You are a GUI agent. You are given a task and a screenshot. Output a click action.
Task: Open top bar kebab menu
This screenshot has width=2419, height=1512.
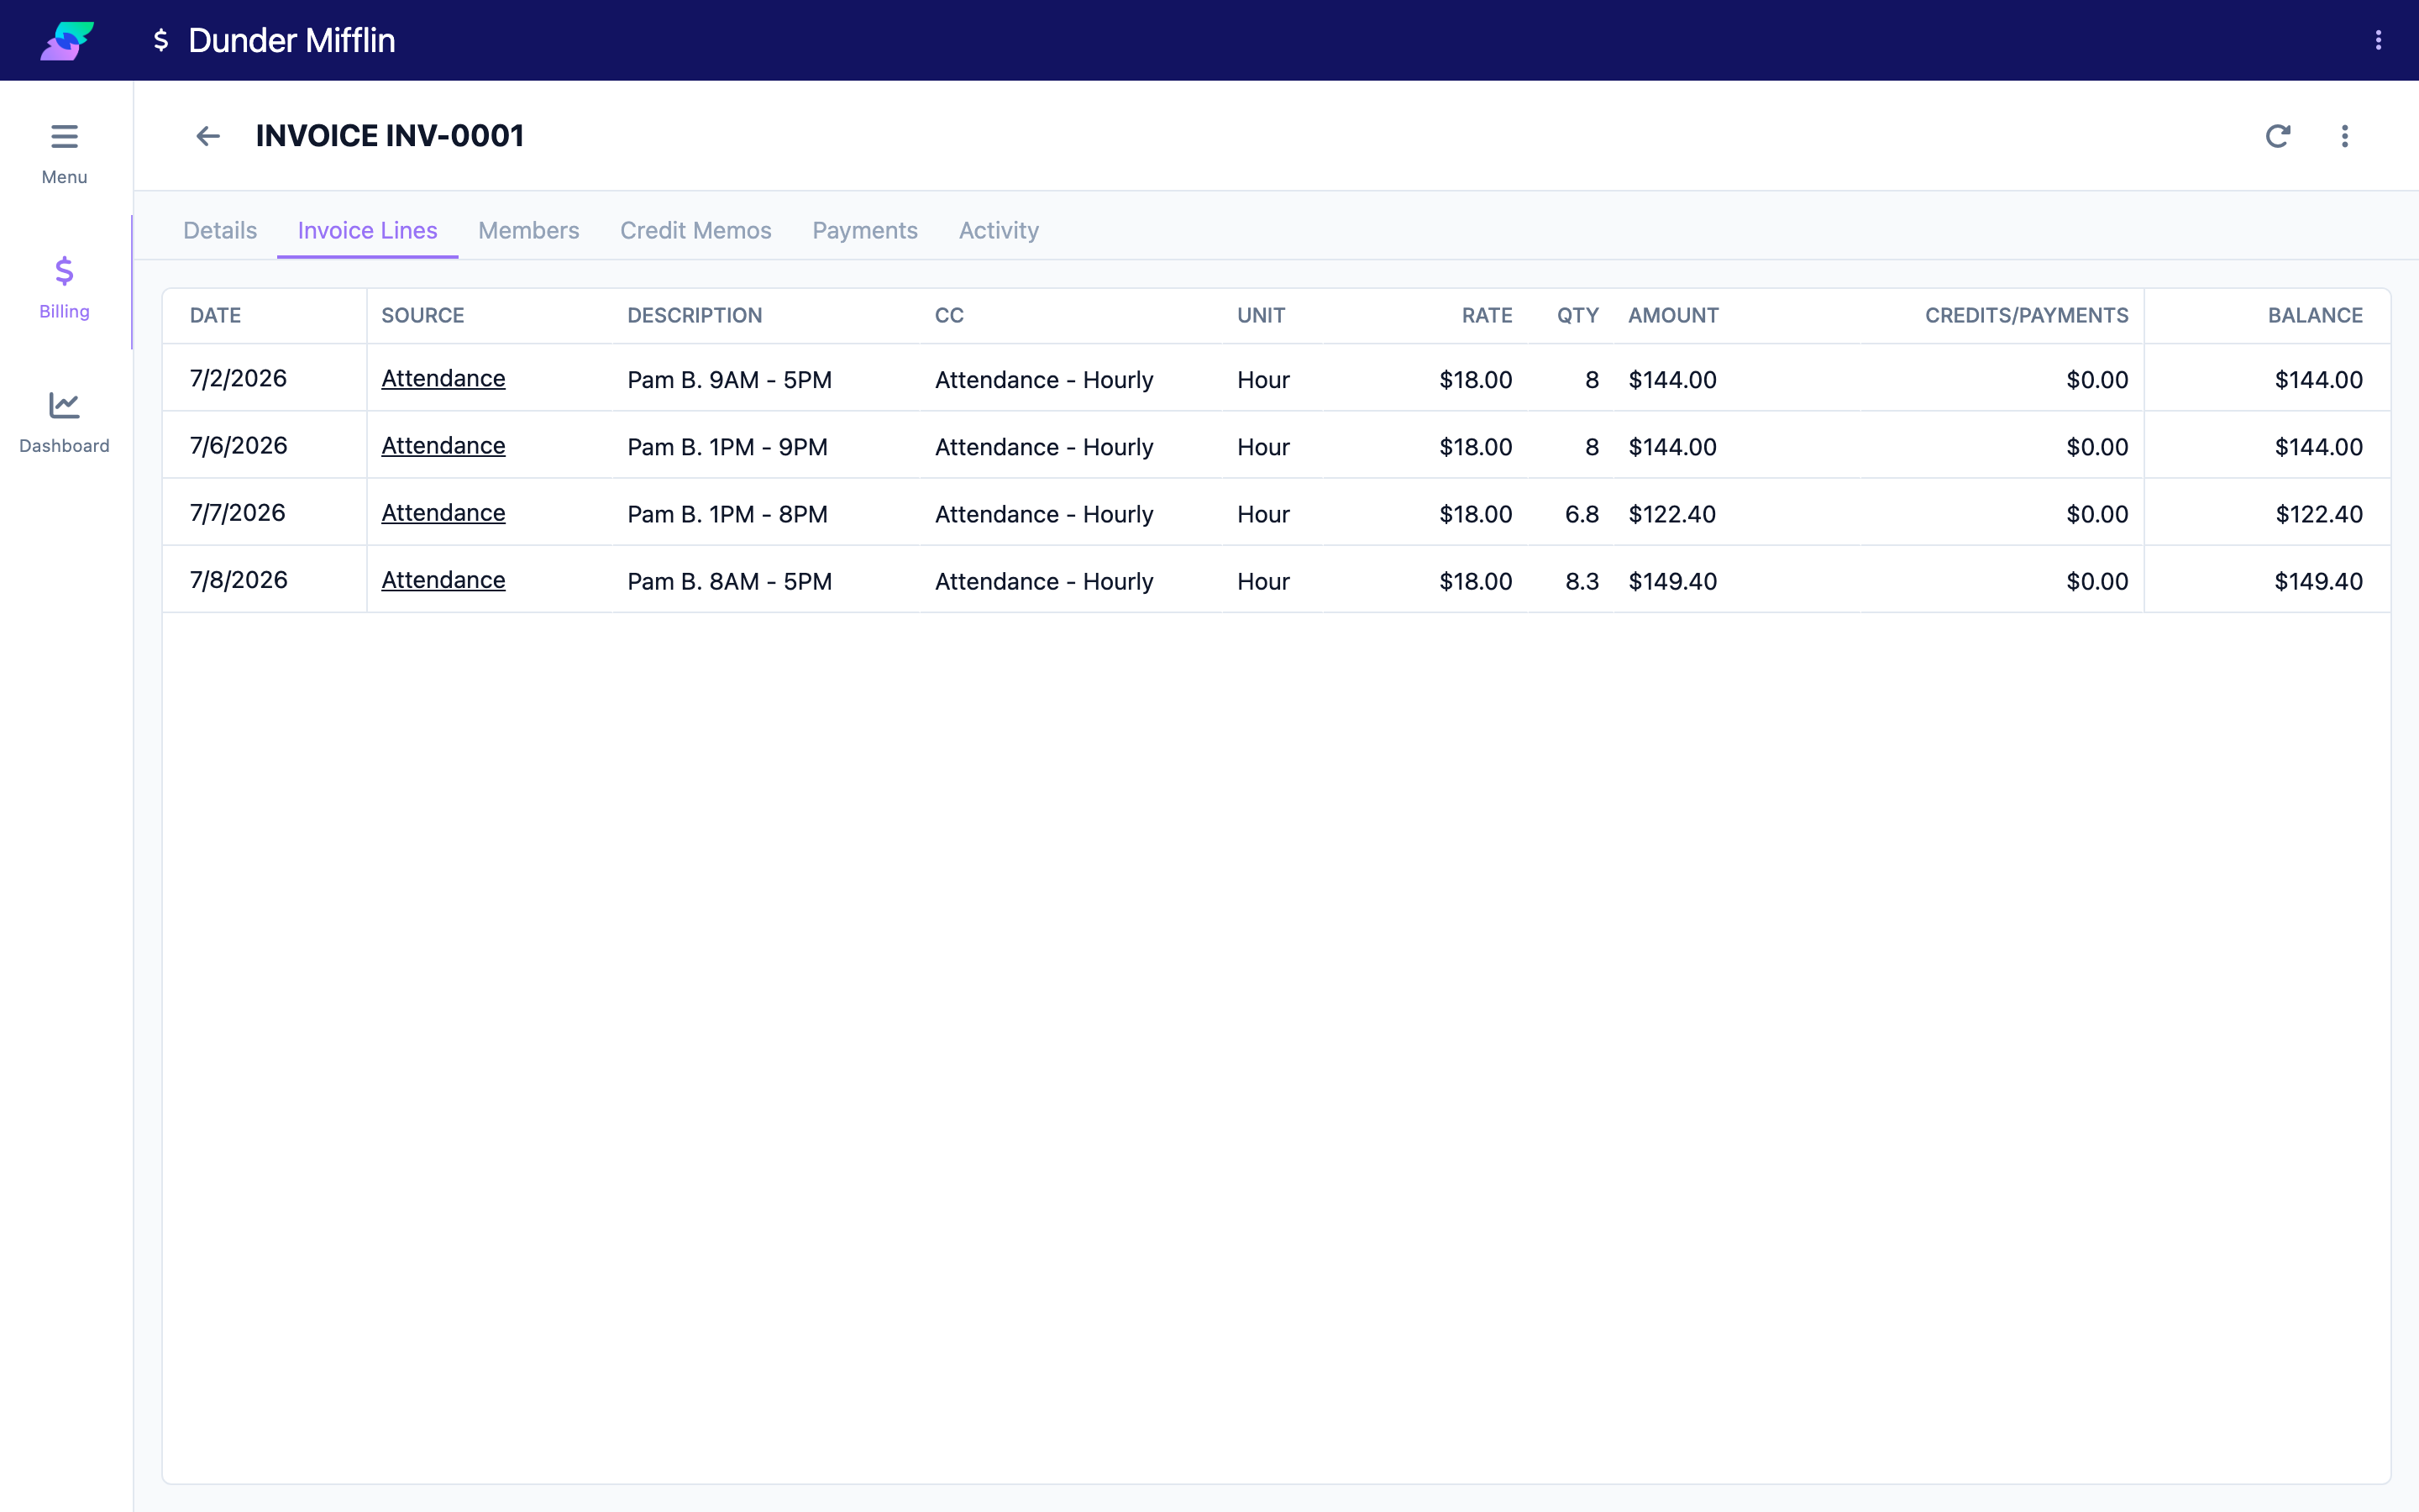tap(2379, 40)
